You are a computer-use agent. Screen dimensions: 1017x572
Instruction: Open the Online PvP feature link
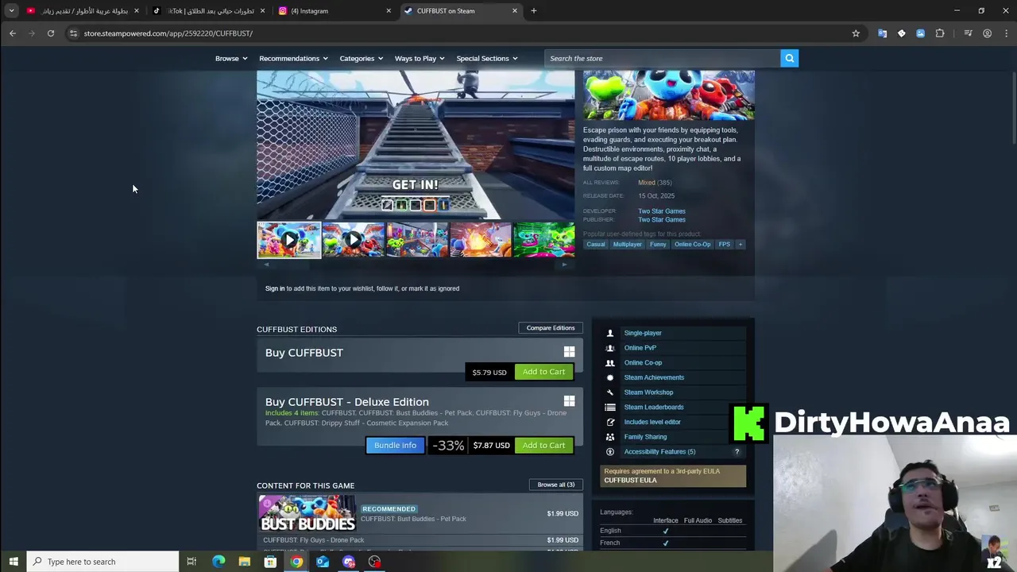pos(640,348)
